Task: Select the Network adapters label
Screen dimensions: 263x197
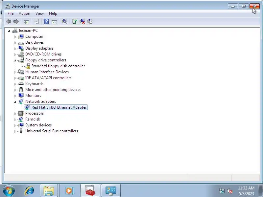Action: point(40,101)
